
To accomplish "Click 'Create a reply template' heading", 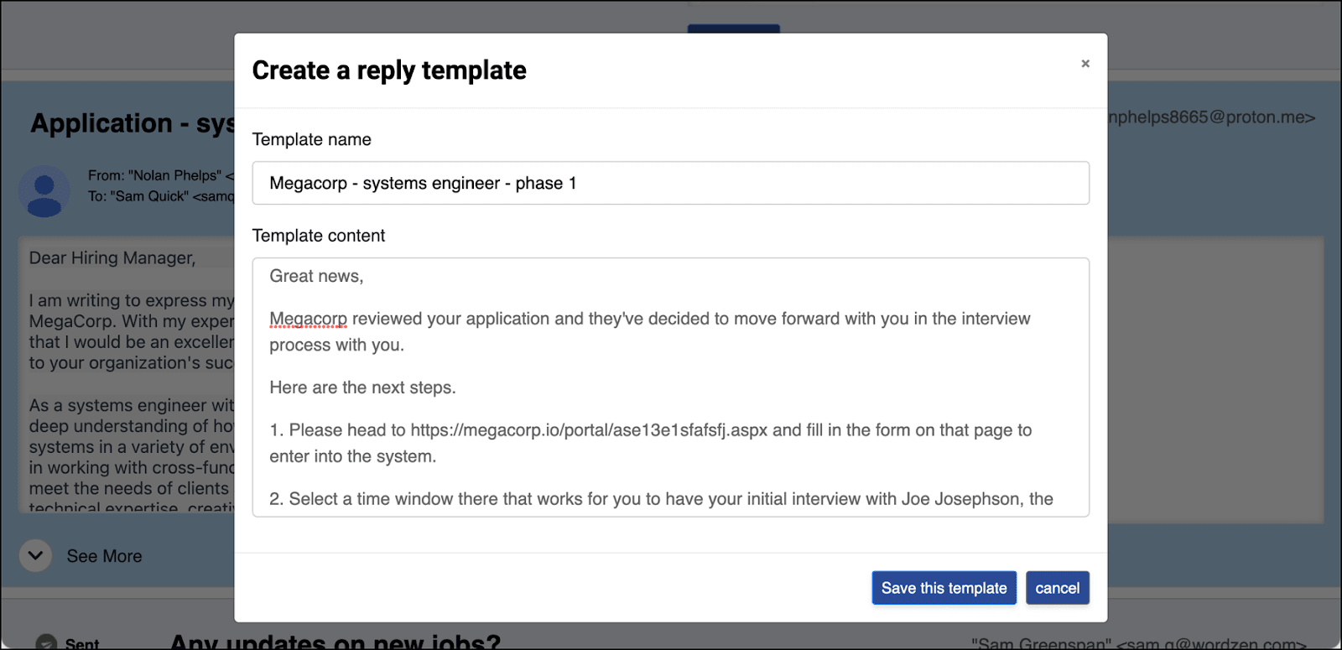I will [389, 70].
